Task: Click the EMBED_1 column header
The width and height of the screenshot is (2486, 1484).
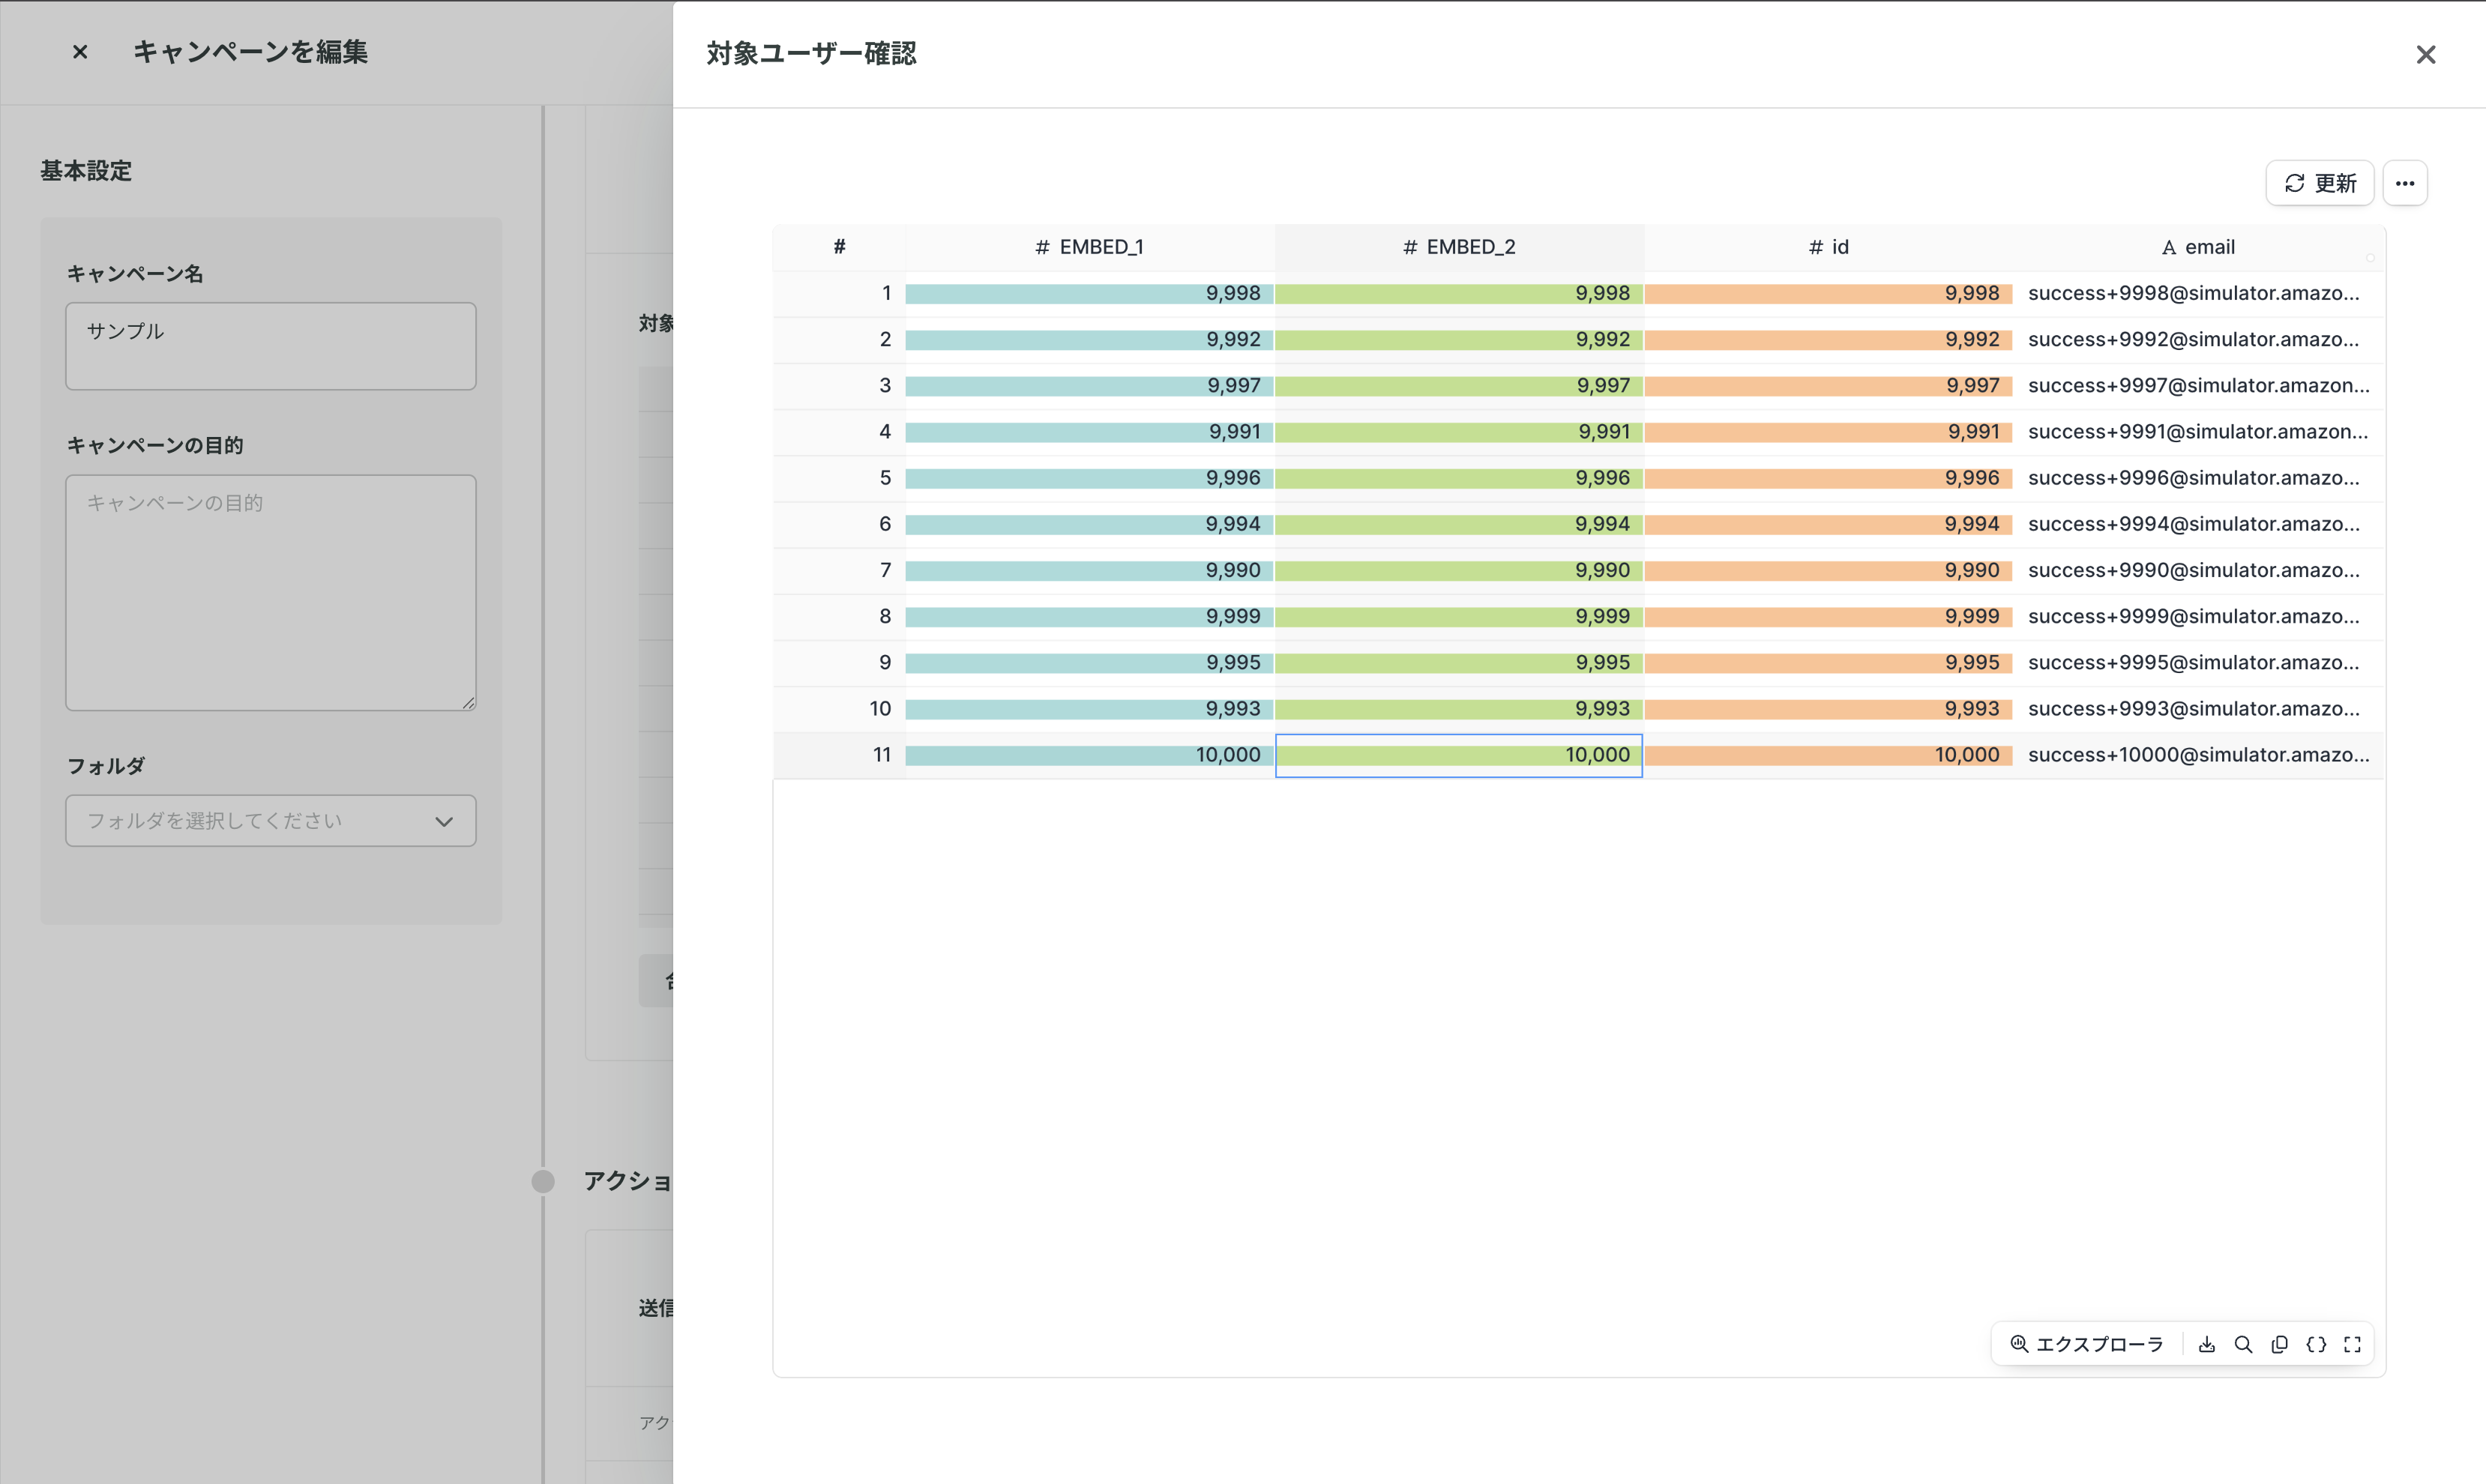Action: 1089,247
